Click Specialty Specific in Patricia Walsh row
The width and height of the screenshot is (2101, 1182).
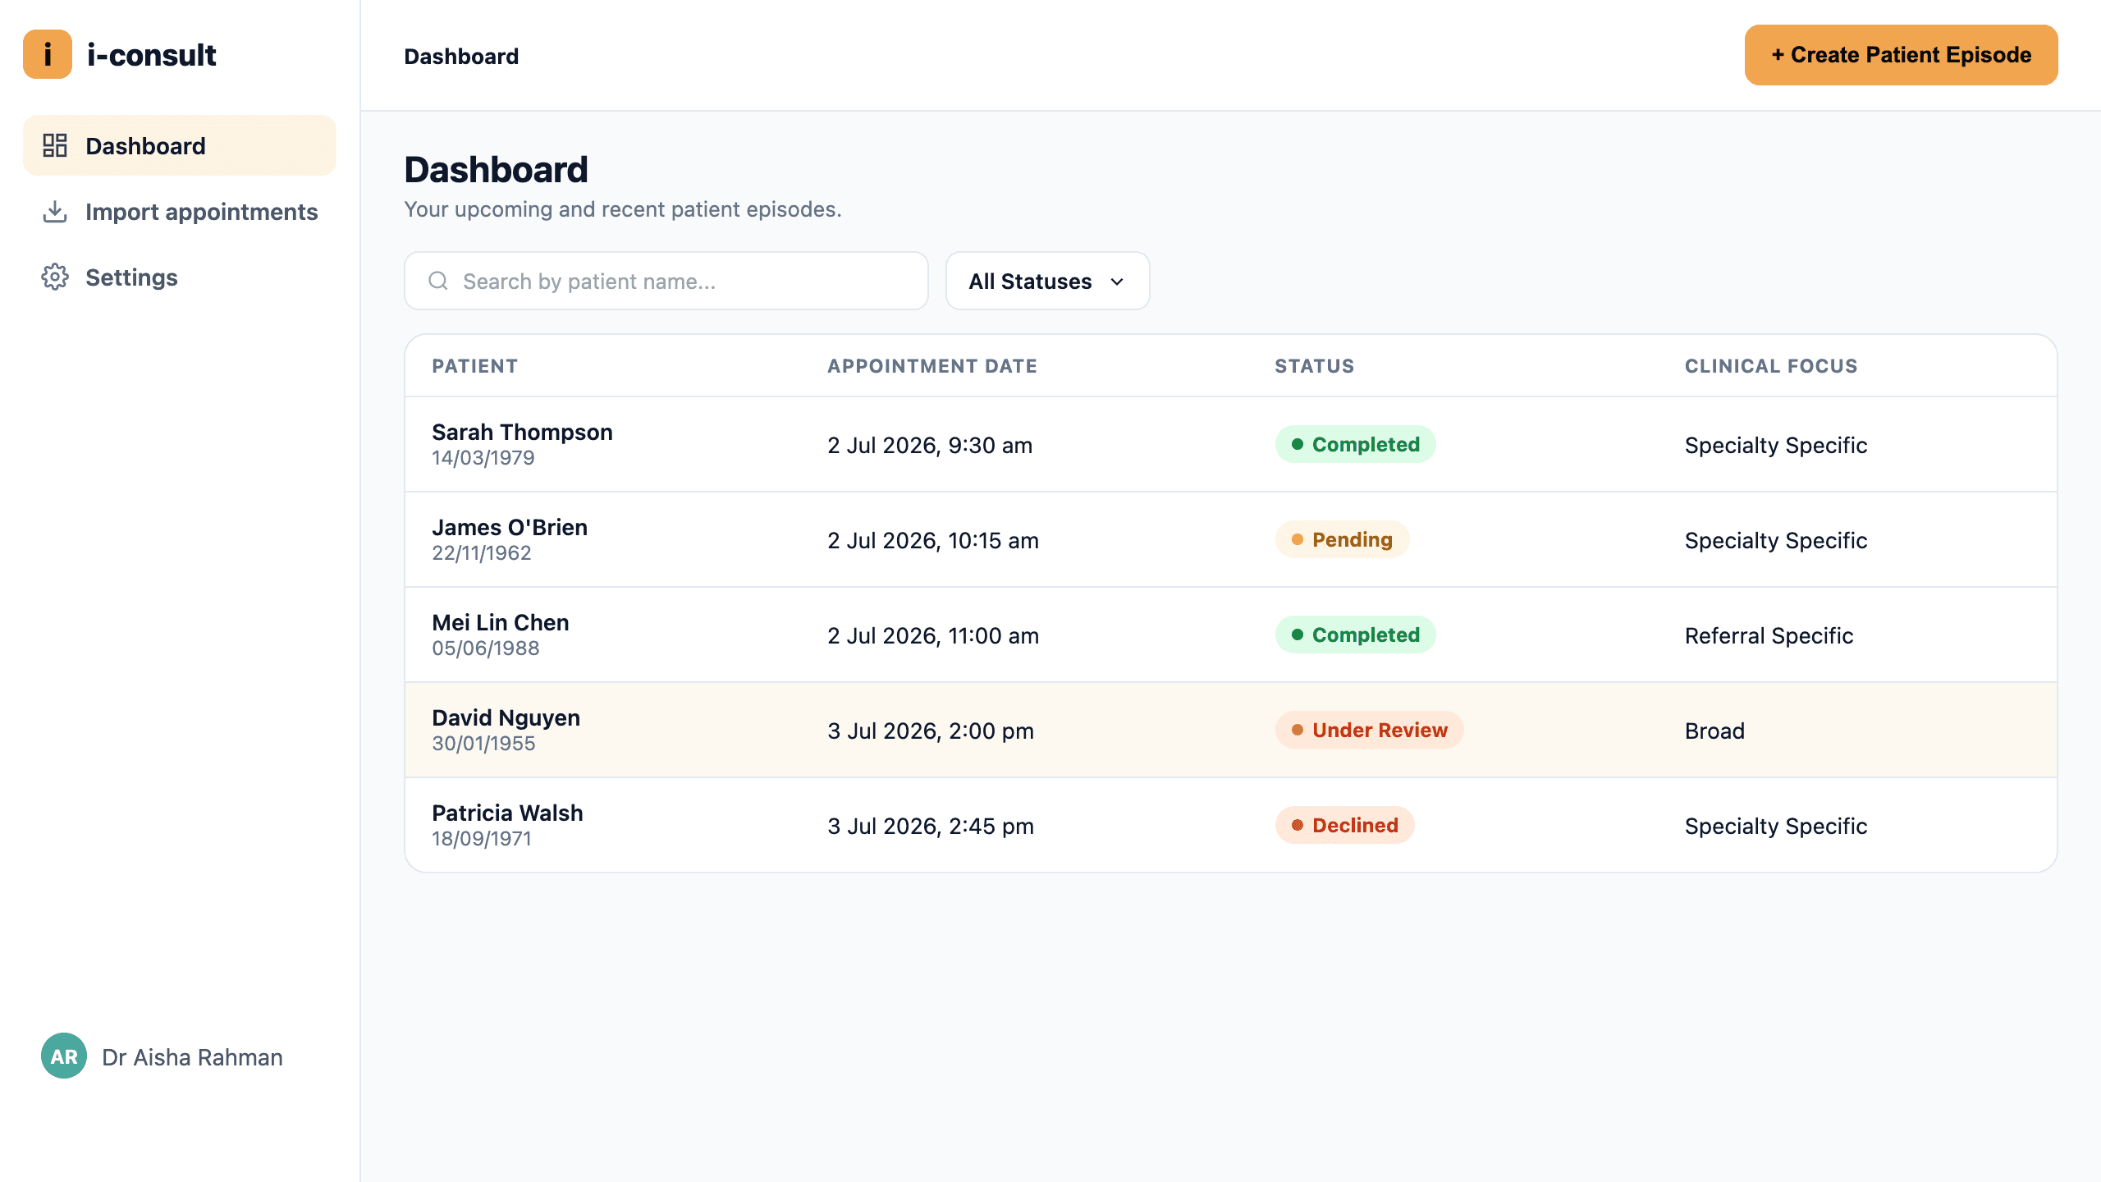tap(1776, 826)
